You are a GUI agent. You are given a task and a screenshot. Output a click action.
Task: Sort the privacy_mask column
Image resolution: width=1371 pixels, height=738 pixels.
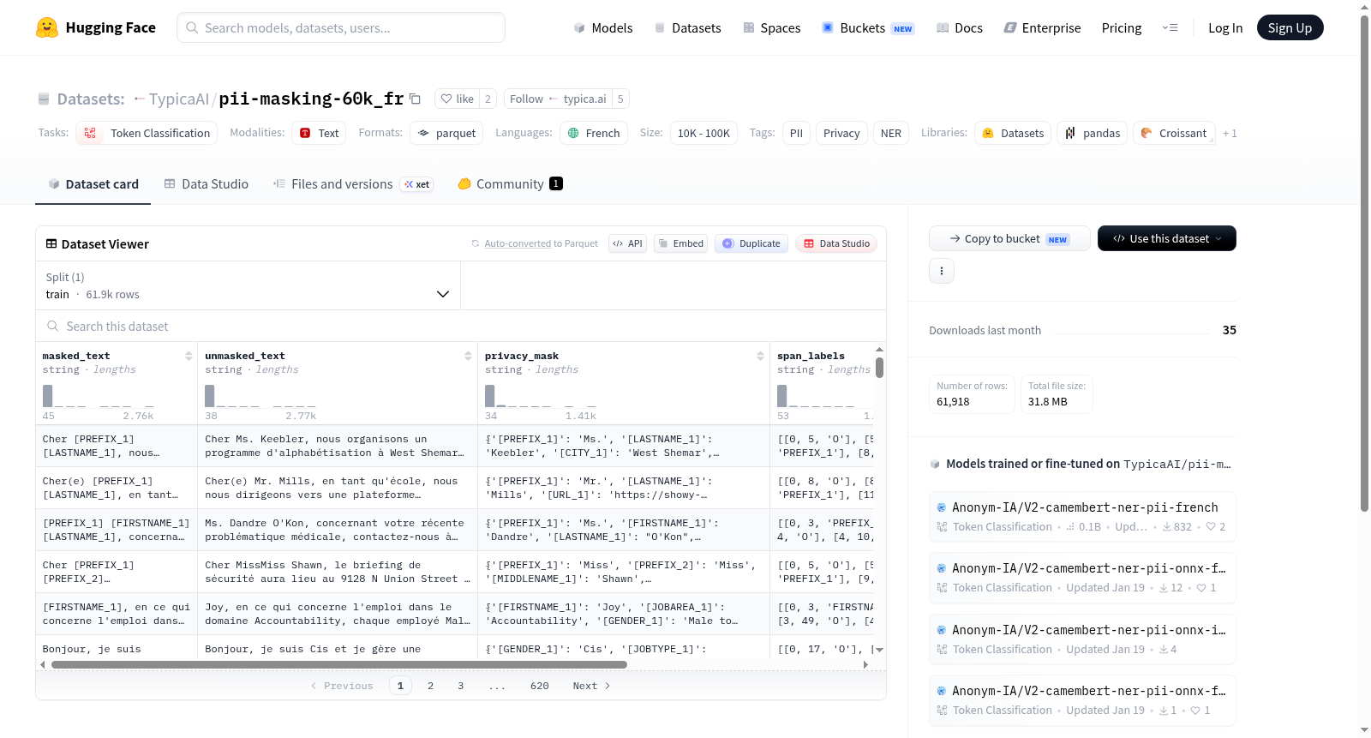point(760,356)
